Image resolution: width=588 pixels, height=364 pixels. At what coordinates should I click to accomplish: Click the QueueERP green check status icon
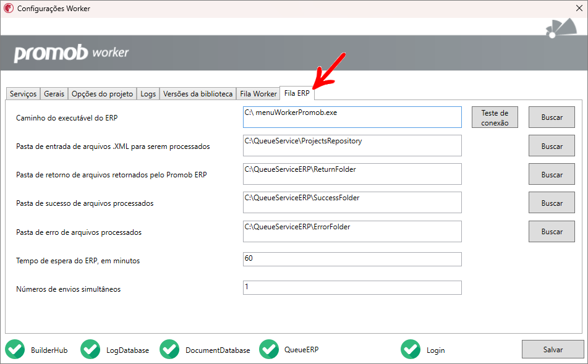pyautogui.click(x=269, y=349)
